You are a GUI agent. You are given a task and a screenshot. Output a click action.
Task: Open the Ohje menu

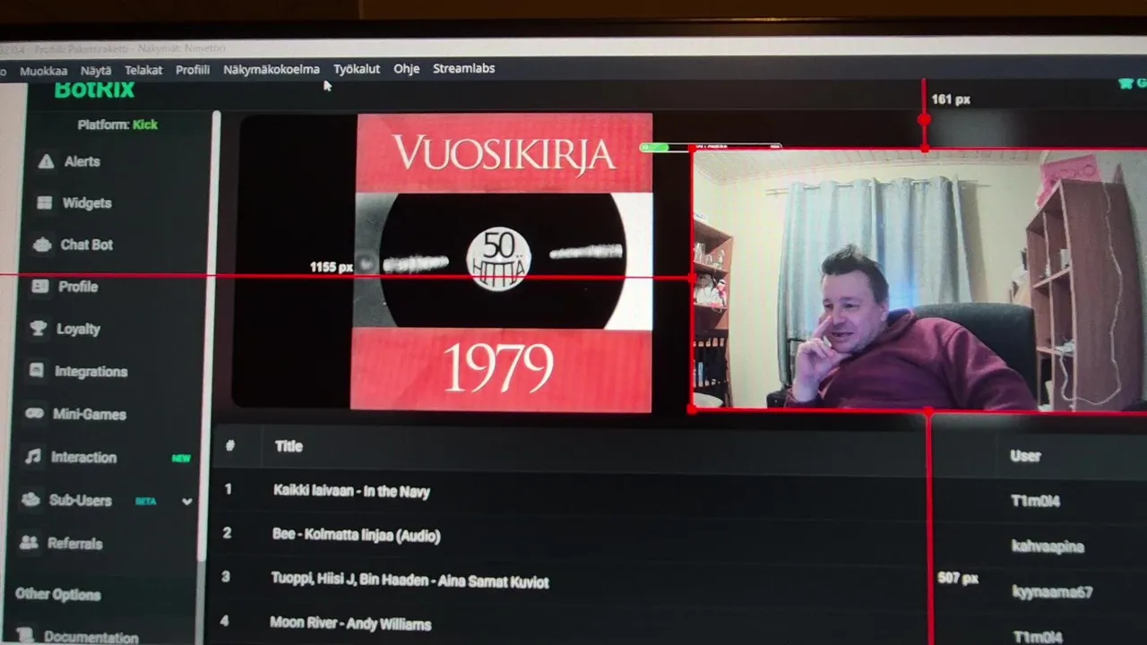406,68
